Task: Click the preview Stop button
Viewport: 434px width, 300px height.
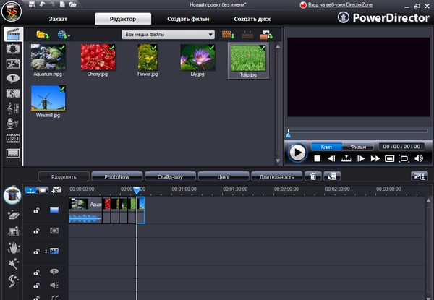Action: tap(318, 158)
